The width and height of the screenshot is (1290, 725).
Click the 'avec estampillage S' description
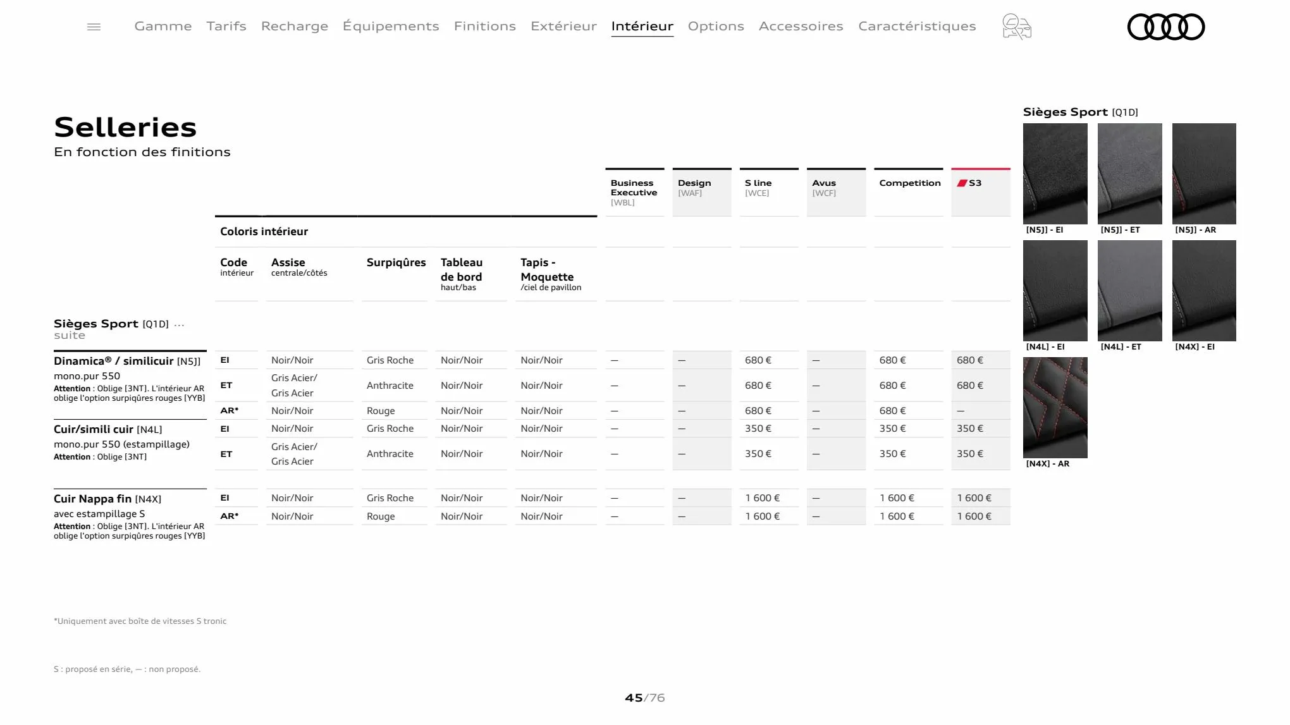pyautogui.click(x=99, y=514)
